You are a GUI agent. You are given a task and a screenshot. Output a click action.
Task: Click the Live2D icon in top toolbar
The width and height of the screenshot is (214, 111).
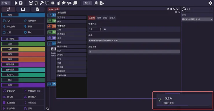click(x=96, y=3)
